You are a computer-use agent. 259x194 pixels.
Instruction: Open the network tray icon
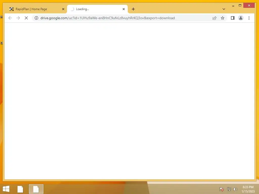click(229, 189)
